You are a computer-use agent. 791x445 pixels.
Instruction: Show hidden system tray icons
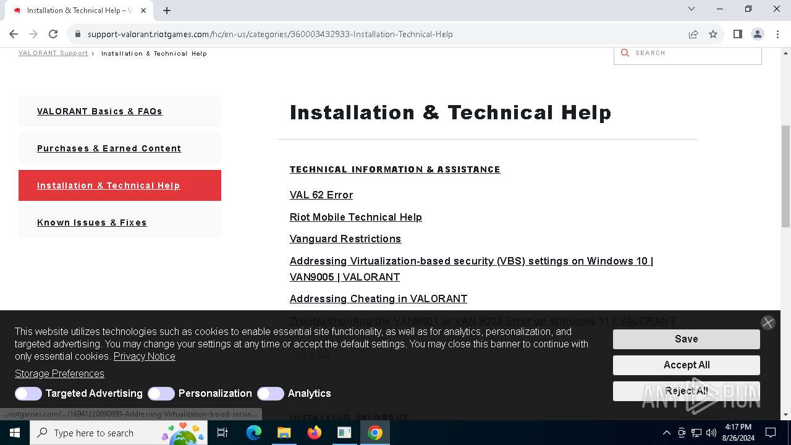click(x=666, y=433)
